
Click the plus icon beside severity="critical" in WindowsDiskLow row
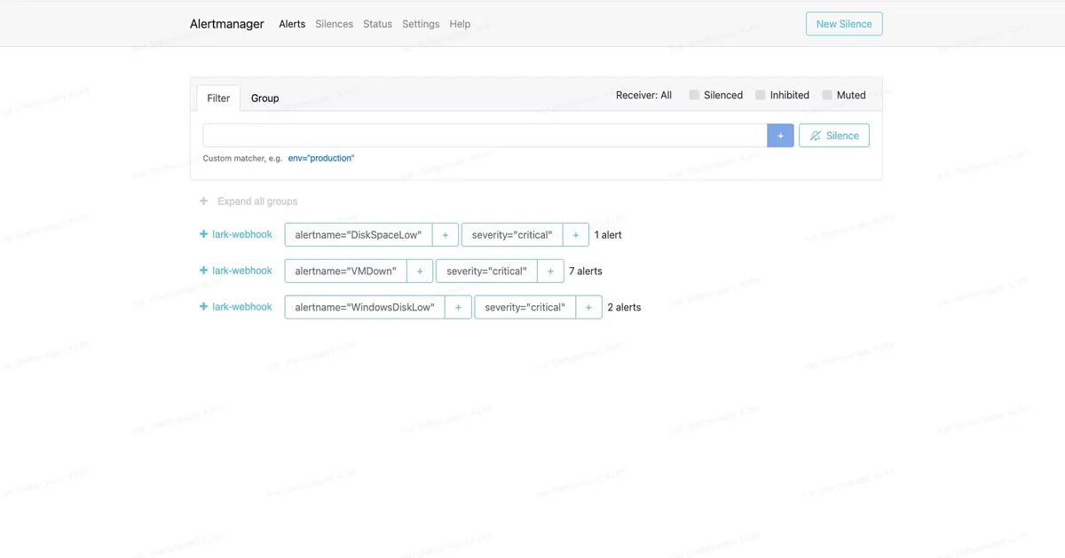pyautogui.click(x=588, y=306)
